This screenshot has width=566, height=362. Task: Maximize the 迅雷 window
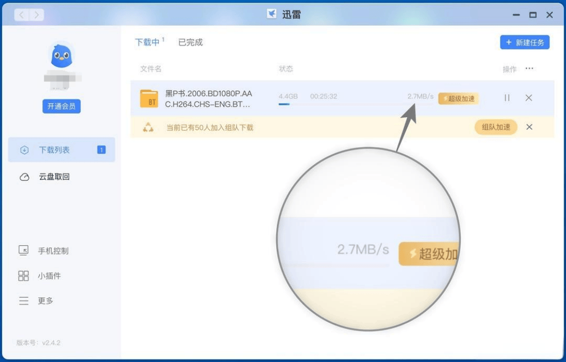tap(533, 15)
